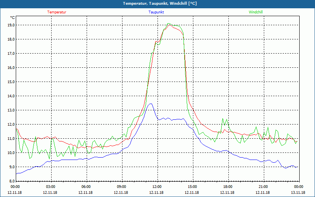Select the 03:00 time axis label
315x197 pixels.
(x=51, y=187)
